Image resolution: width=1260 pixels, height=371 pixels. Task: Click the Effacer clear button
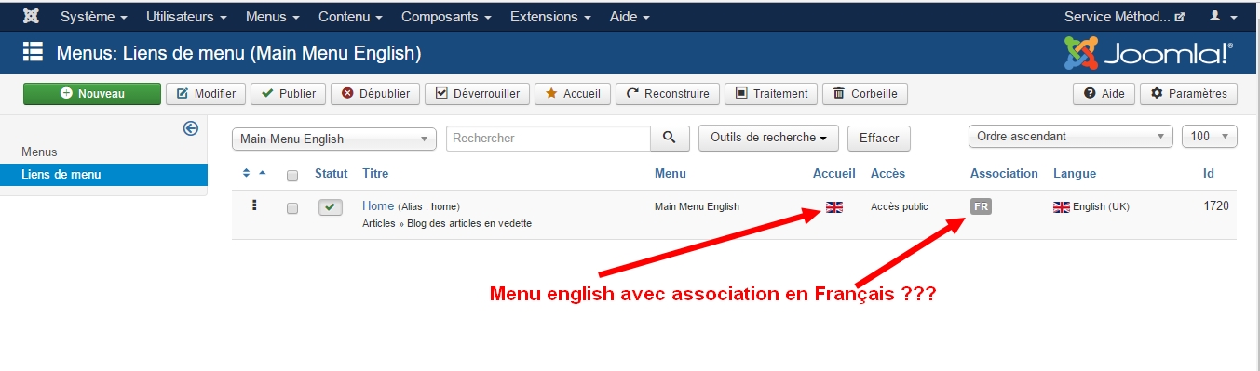tap(879, 138)
